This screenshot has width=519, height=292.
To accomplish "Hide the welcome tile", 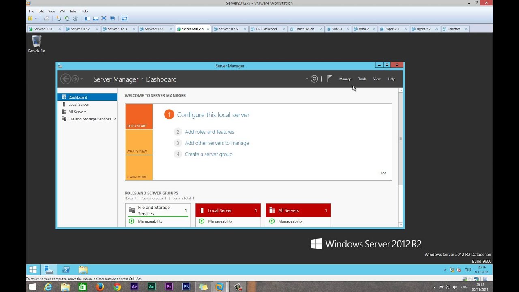I will coord(383,173).
